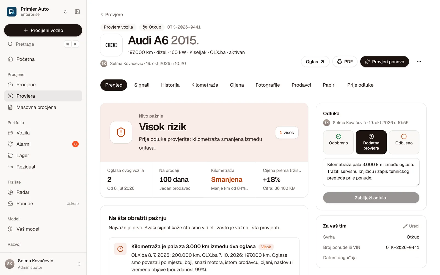Image resolution: width=440 pixels, height=275 pixels.
Task: Click the '1 visok' risk badge
Action: click(x=287, y=133)
